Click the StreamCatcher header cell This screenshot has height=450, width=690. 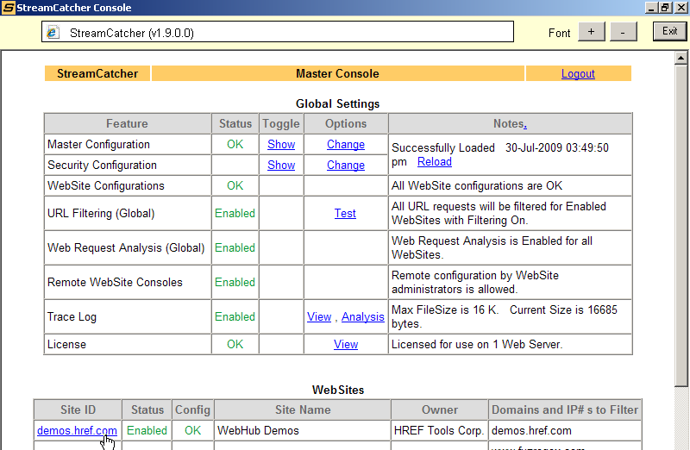click(97, 73)
